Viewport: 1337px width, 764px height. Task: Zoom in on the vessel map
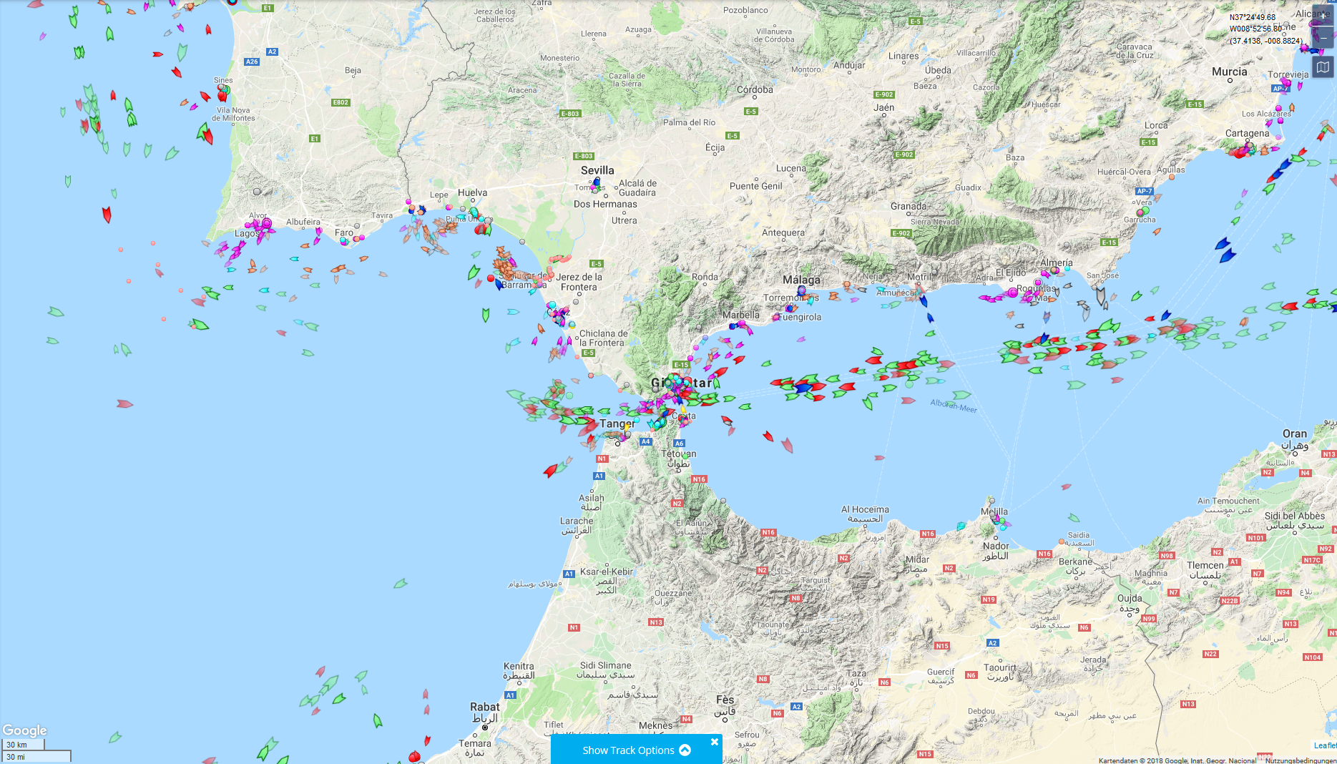[1323, 15]
